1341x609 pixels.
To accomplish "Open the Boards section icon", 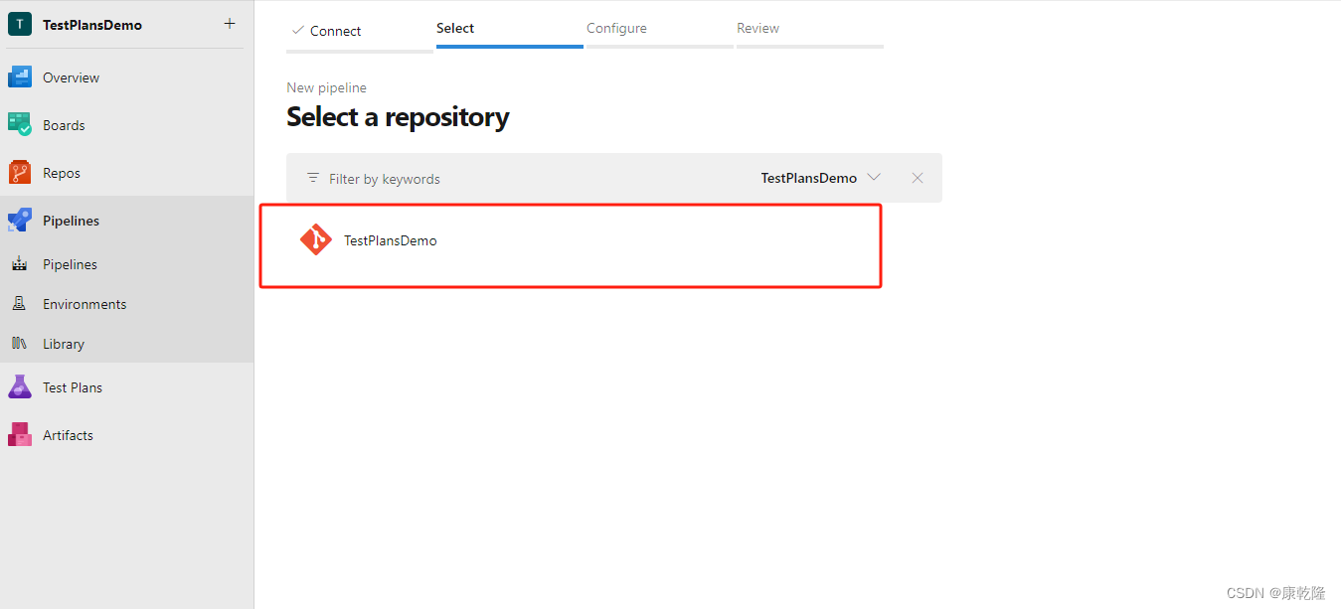I will tap(20, 125).
